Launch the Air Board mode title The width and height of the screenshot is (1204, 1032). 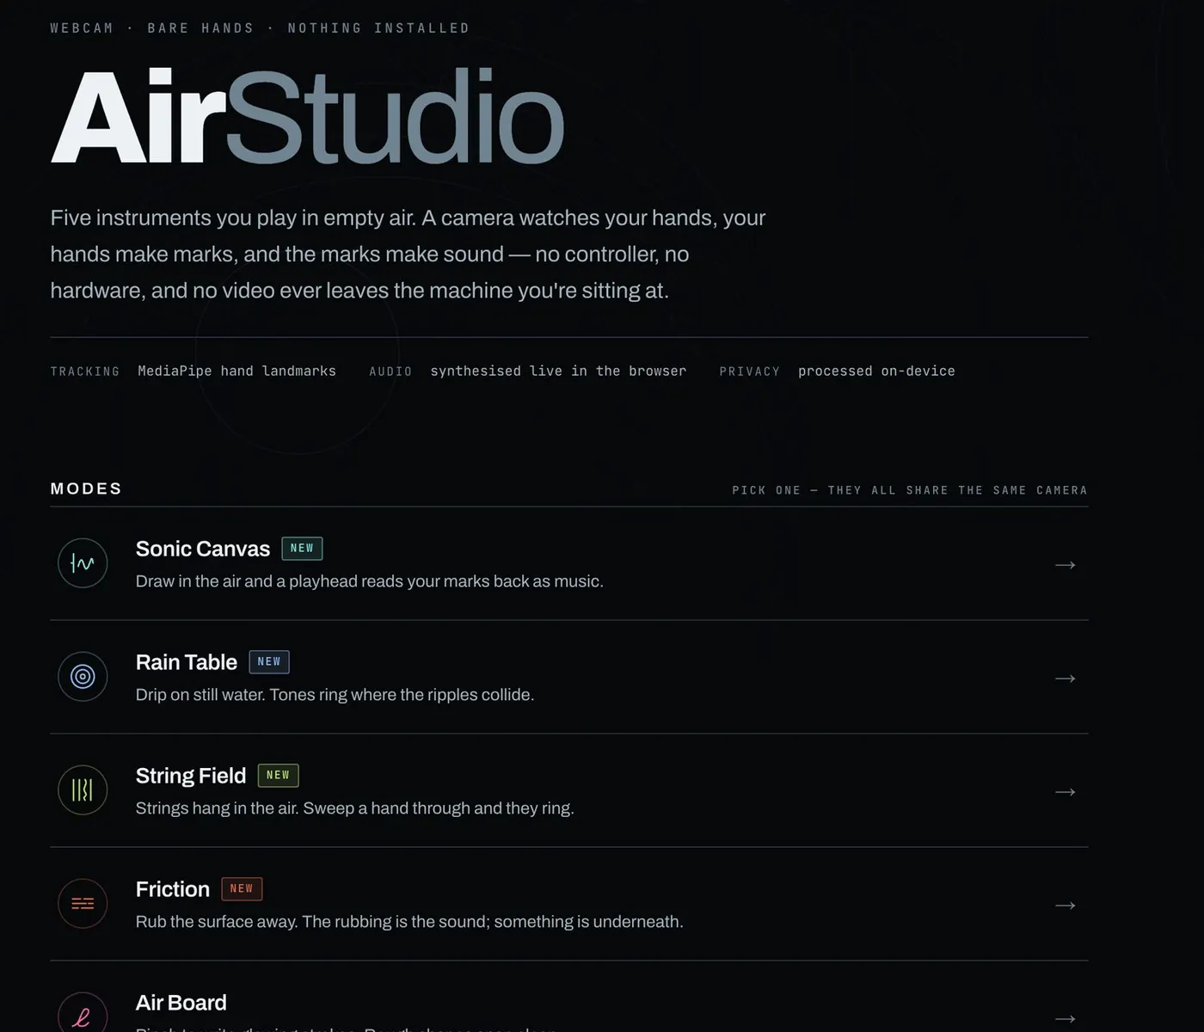[181, 1003]
